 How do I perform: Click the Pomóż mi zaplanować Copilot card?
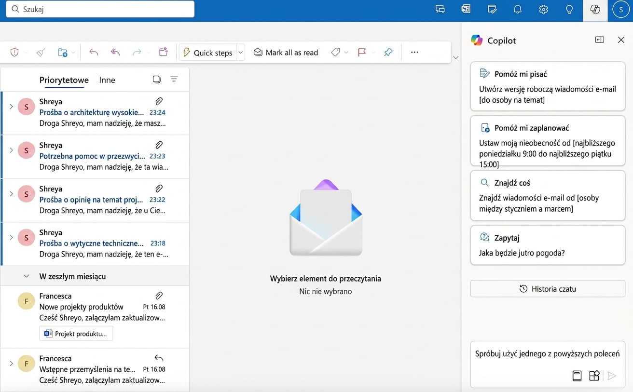pyautogui.click(x=548, y=141)
